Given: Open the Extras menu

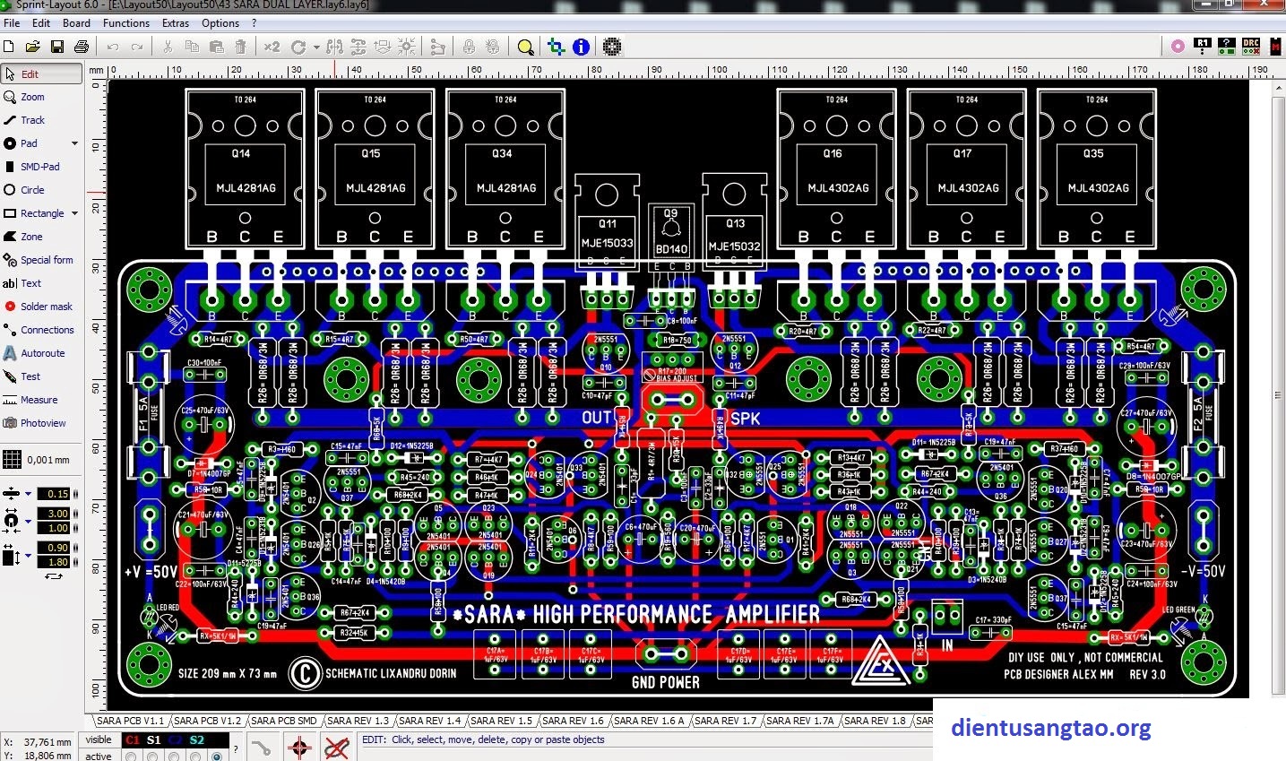Looking at the screenshot, I should pos(175,22).
